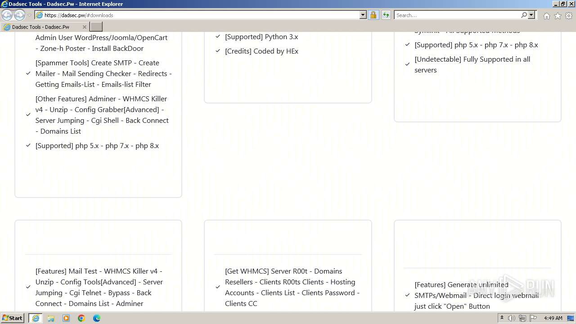
Task: Click checkmark beside Undetectable Fully Supported
Action: [x=407, y=64]
